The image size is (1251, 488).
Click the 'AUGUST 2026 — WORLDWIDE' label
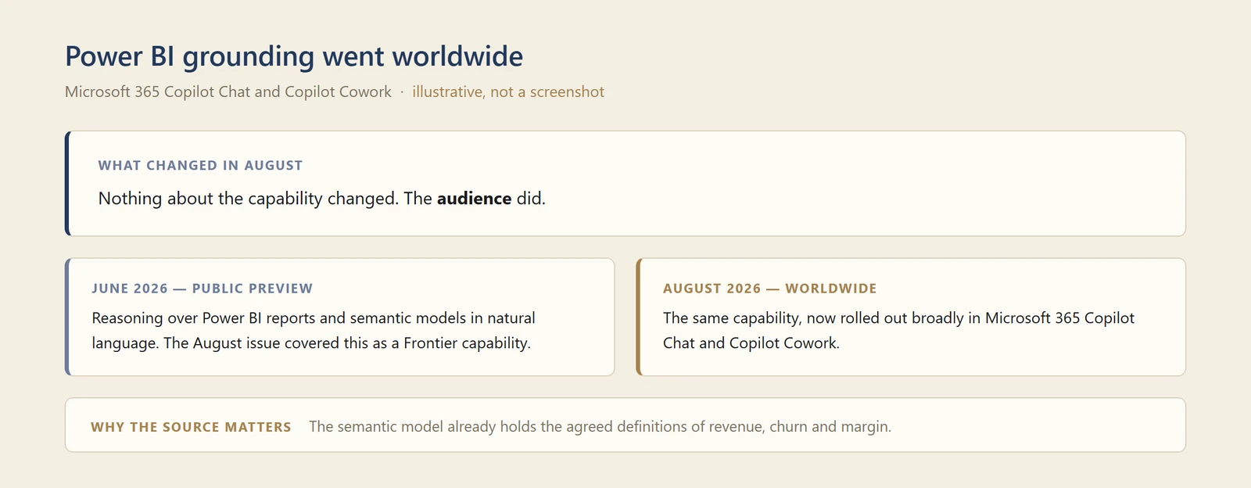click(769, 288)
